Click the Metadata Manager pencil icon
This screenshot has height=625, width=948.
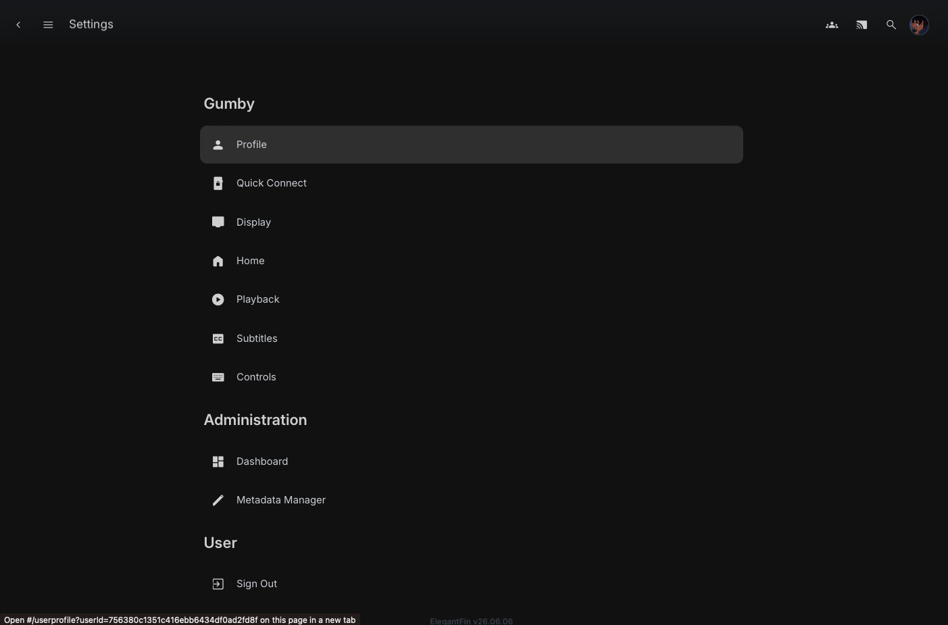pyautogui.click(x=218, y=500)
